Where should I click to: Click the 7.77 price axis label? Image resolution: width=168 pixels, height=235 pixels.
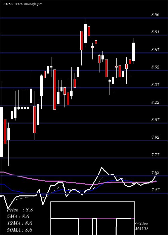click(x=155, y=155)
